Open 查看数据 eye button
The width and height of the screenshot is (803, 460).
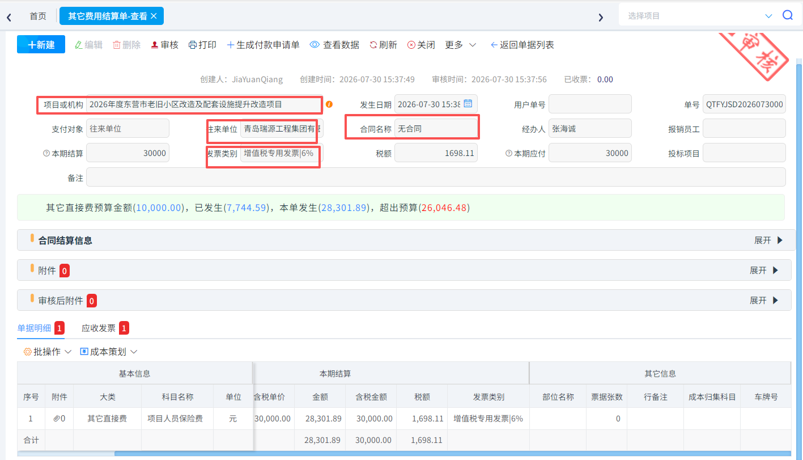pos(334,45)
